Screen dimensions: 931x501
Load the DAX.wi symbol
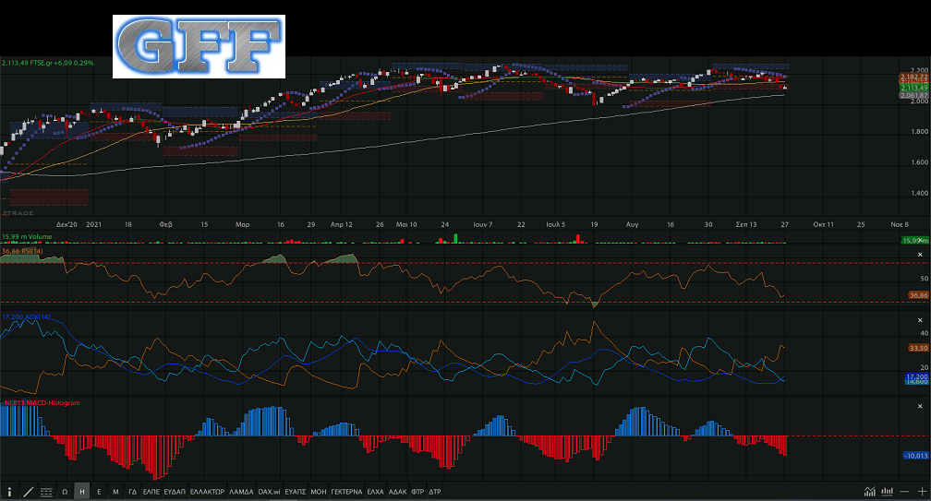269,492
